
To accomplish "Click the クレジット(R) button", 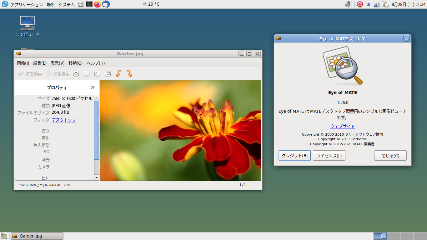I will [x=295, y=156].
